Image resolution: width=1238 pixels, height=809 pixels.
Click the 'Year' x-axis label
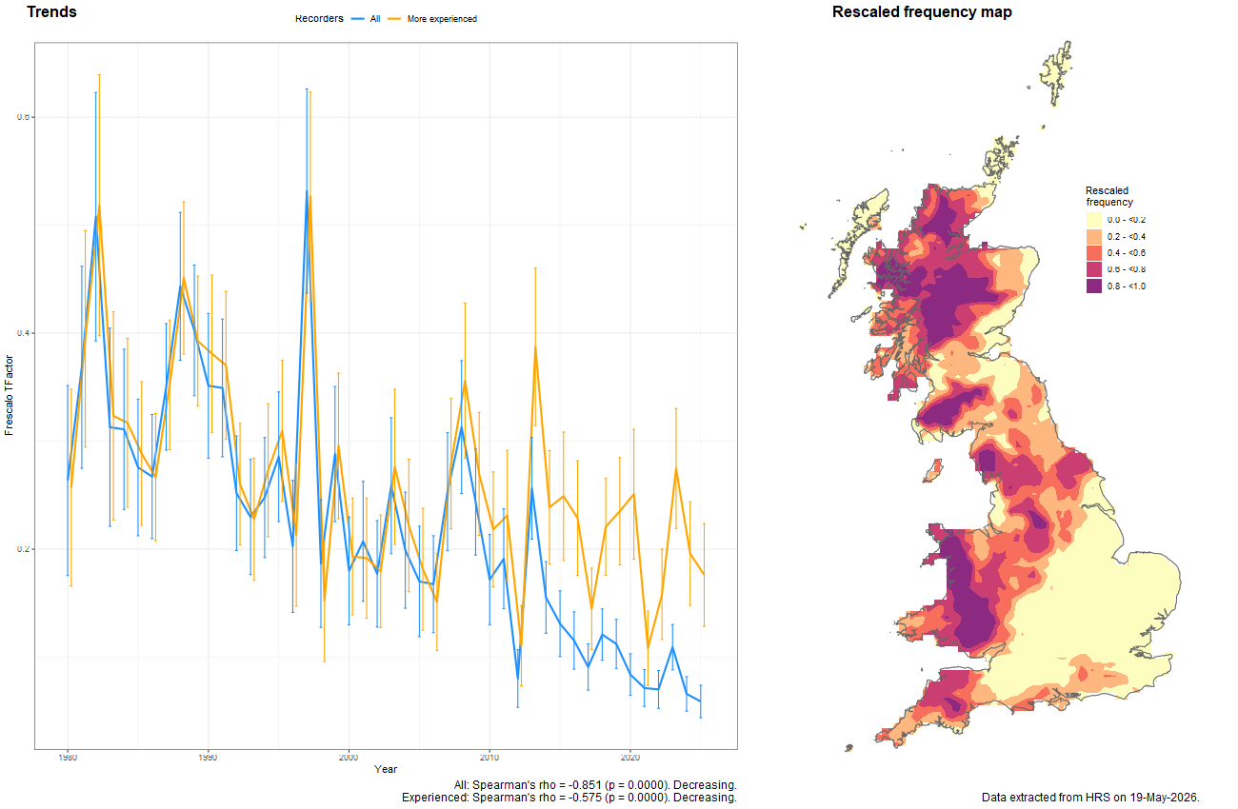386,769
